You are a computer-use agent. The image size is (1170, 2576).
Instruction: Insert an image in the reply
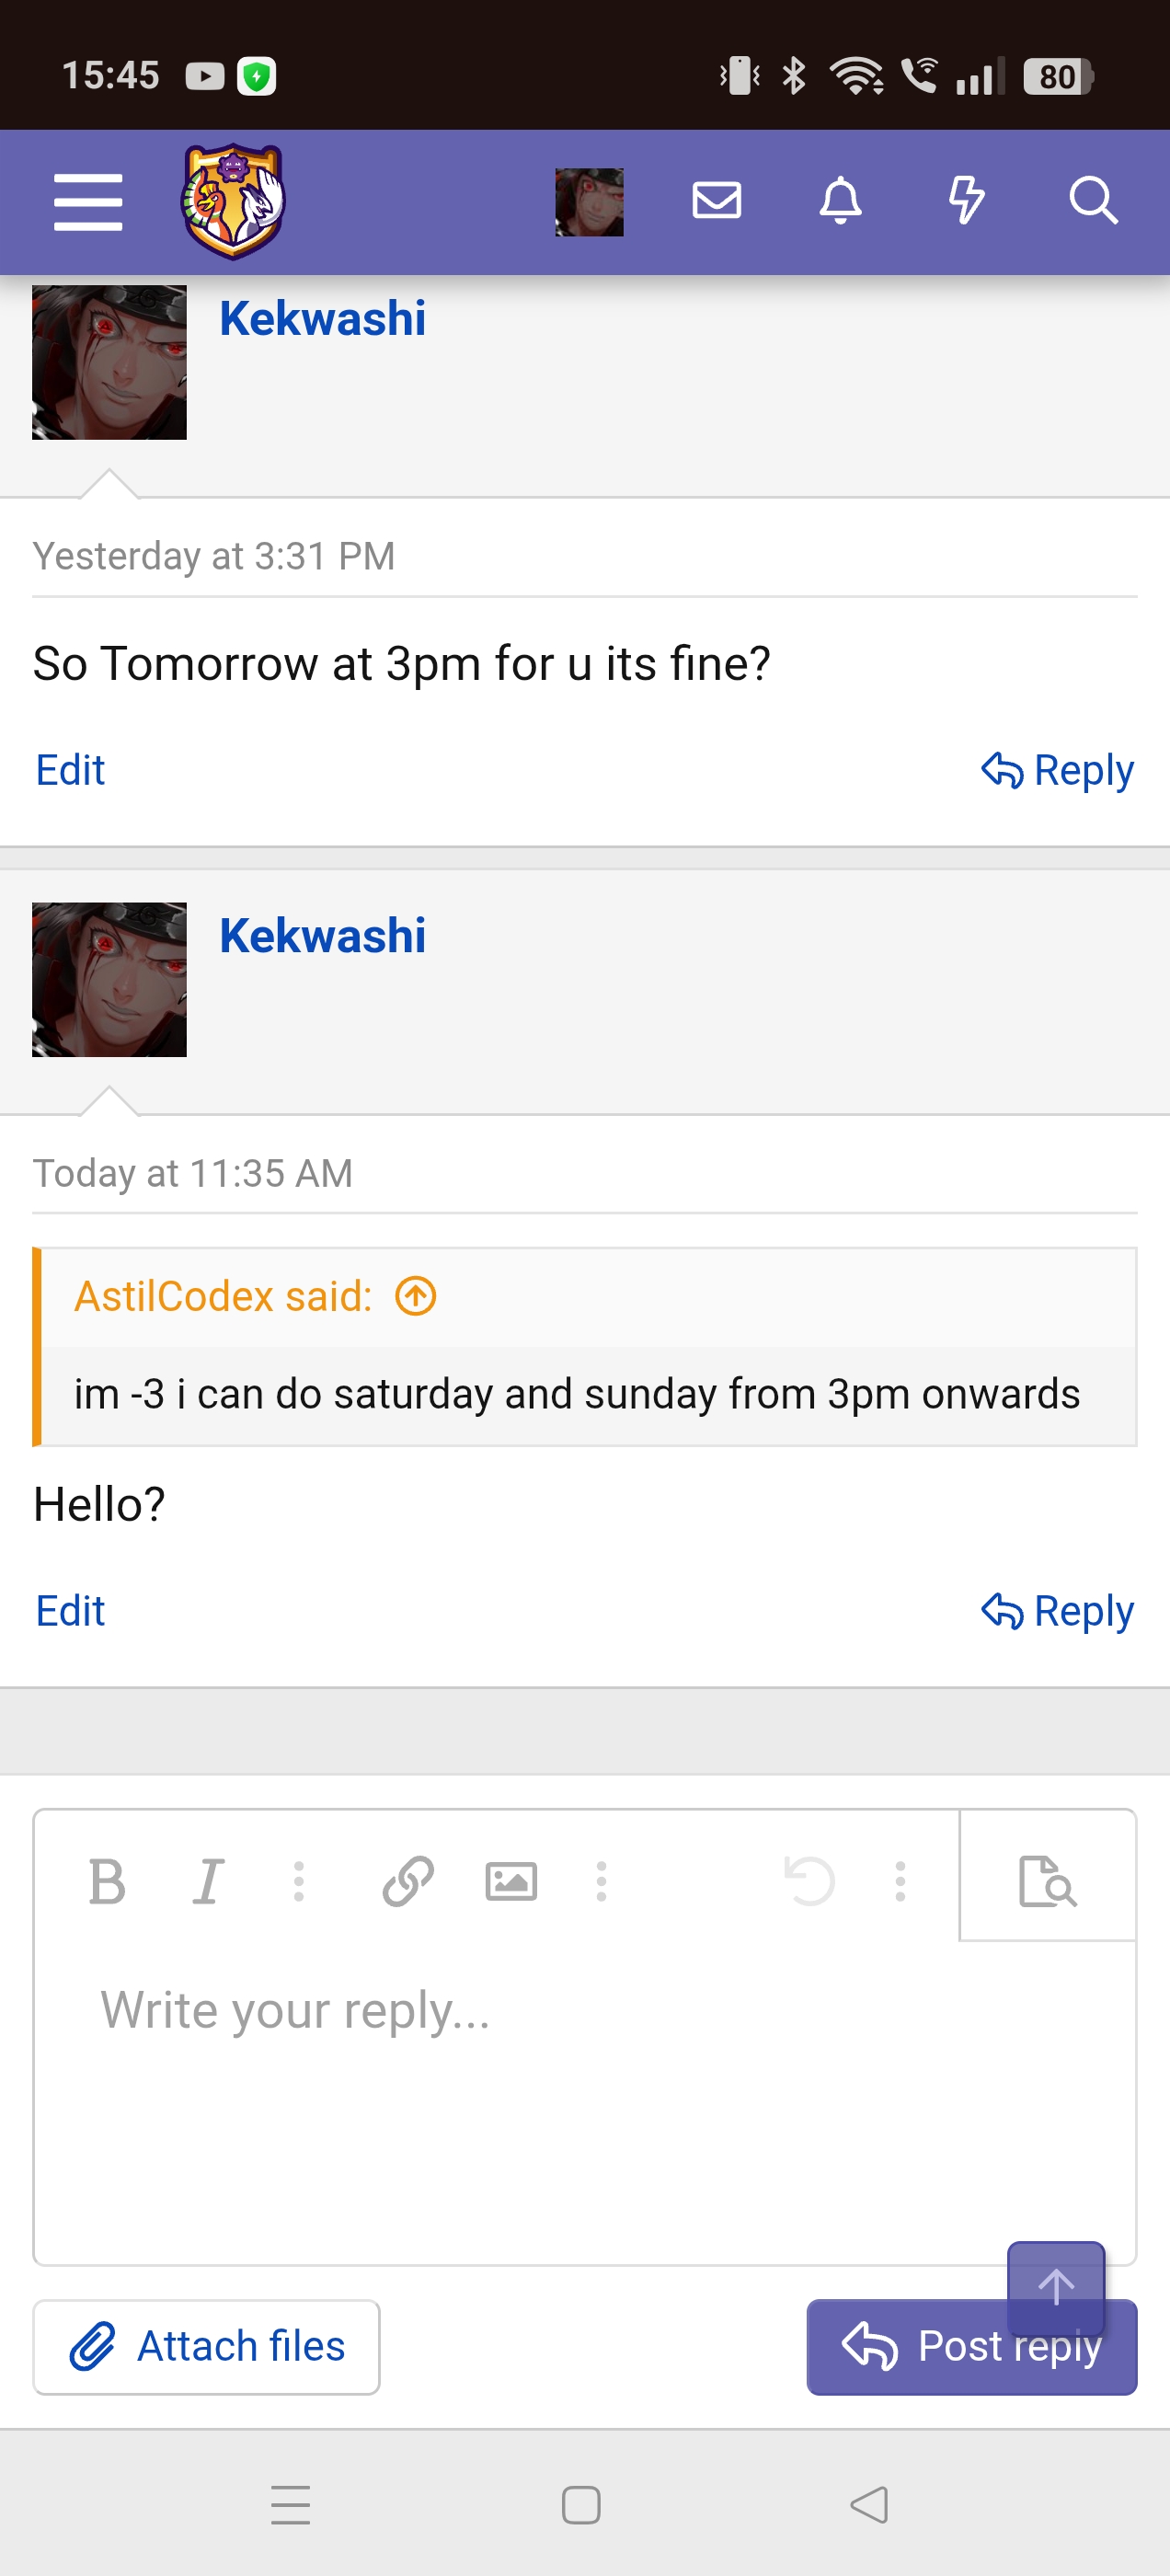(511, 1882)
